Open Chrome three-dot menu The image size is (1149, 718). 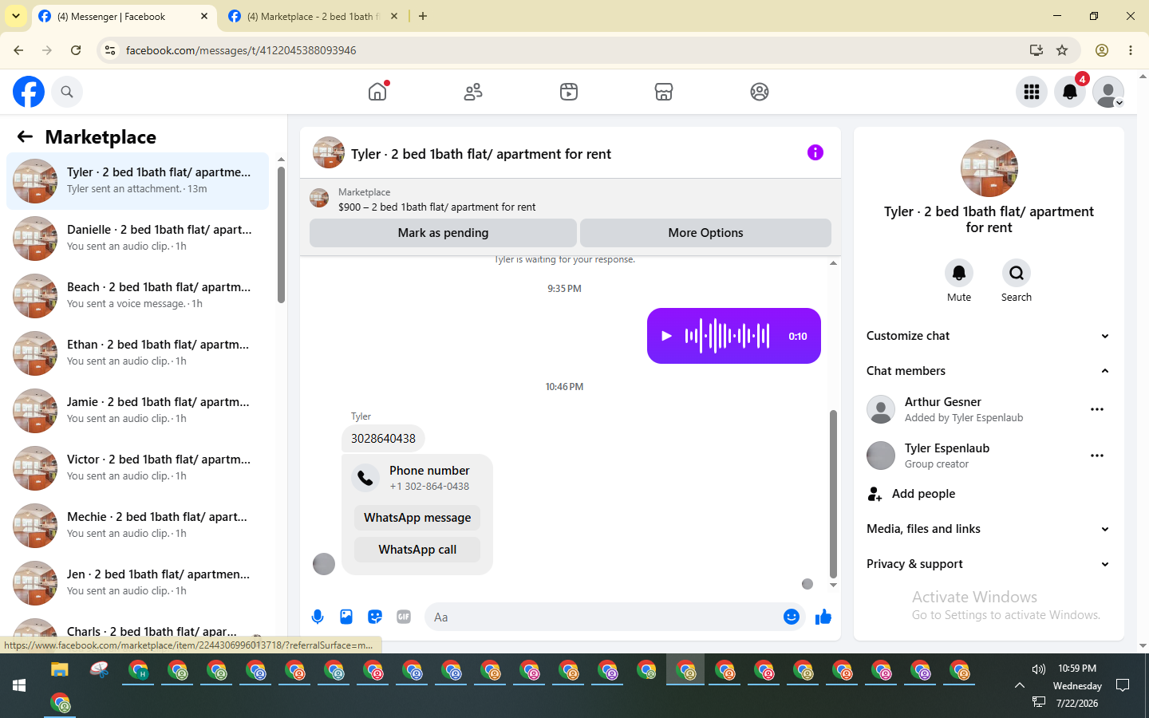click(x=1131, y=50)
